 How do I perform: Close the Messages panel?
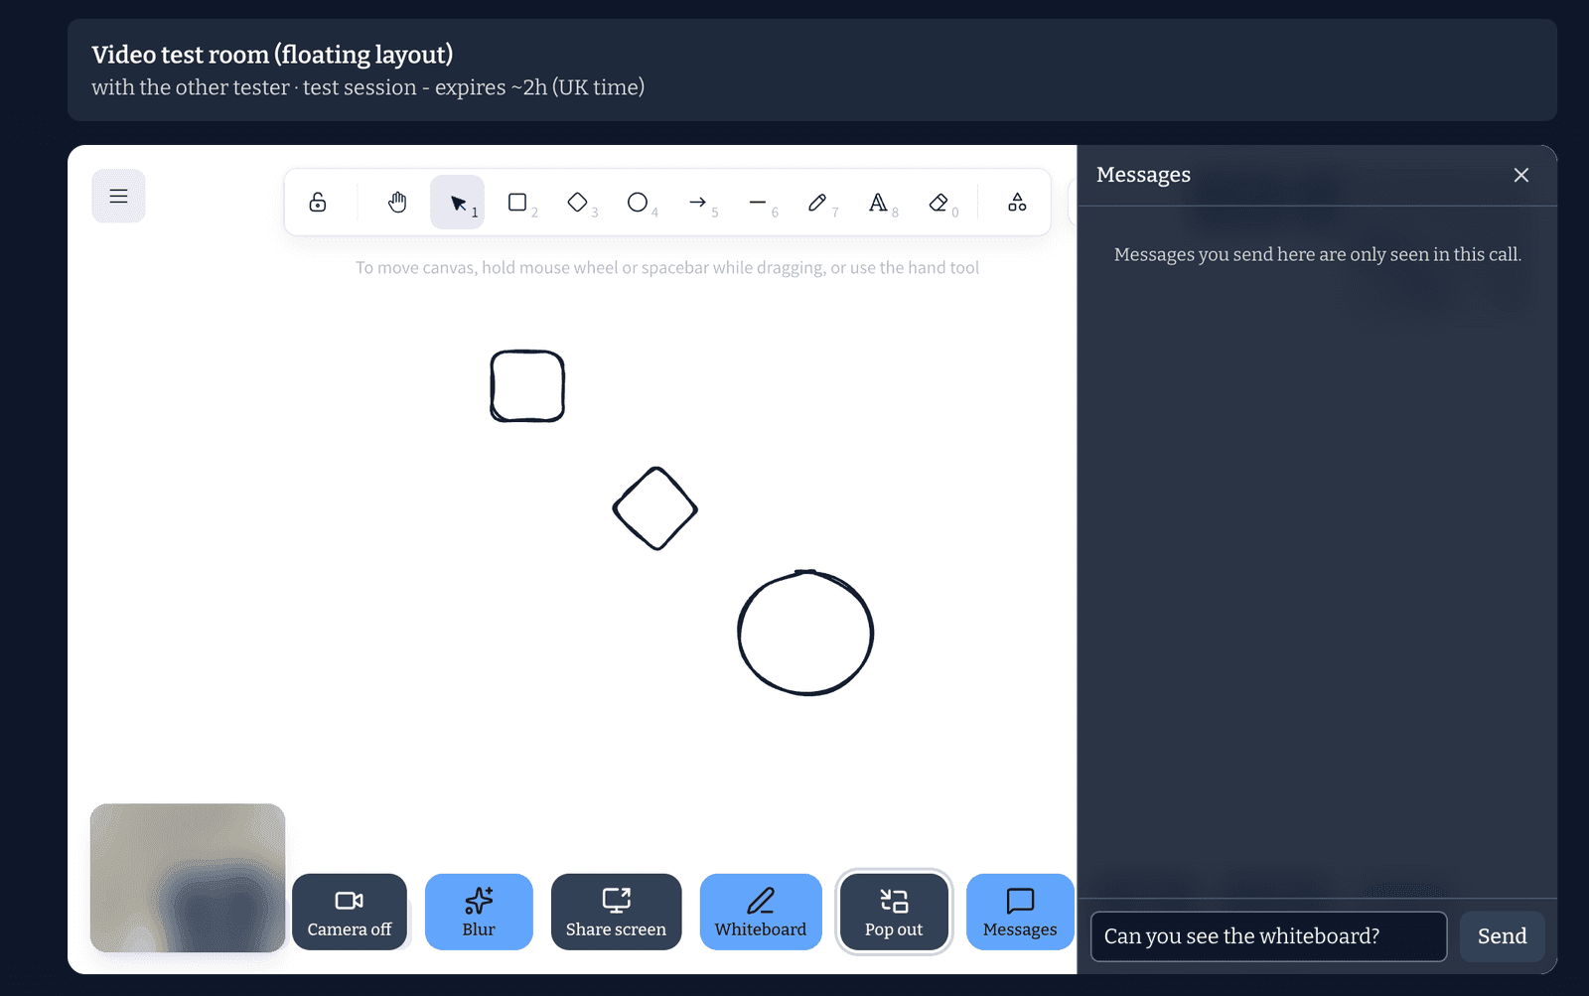(x=1520, y=175)
